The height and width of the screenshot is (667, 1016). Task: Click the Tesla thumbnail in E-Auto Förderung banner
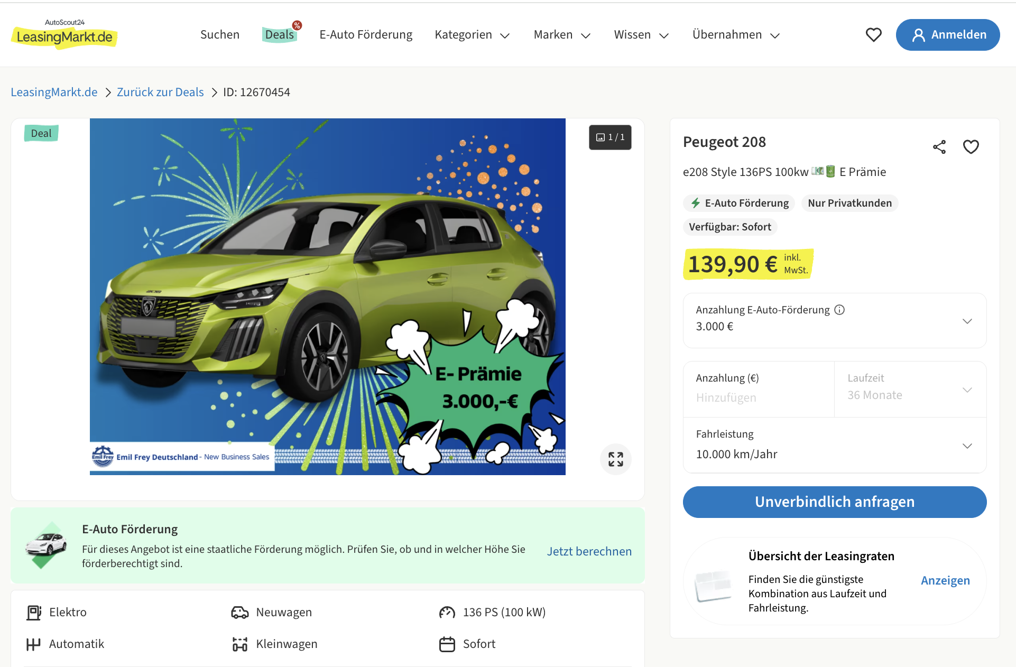[x=46, y=545]
